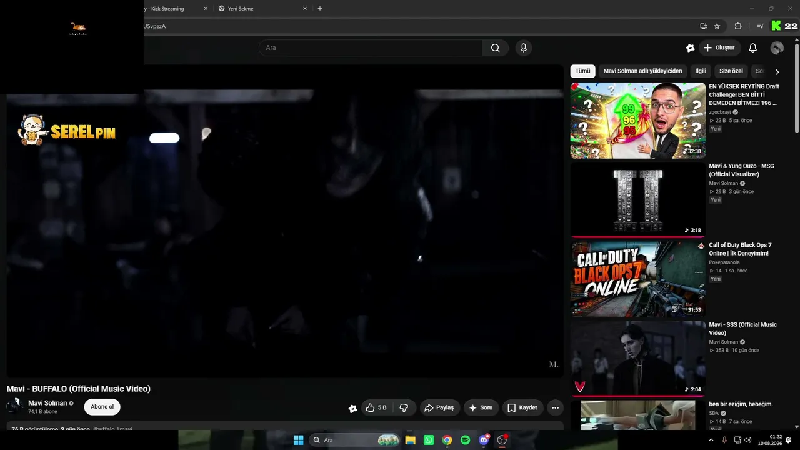
Task: Open File Explorer from the taskbar
Action: (x=410, y=440)
